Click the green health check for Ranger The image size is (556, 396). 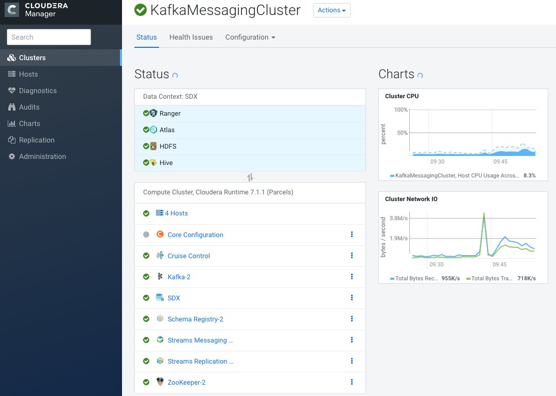146,113
